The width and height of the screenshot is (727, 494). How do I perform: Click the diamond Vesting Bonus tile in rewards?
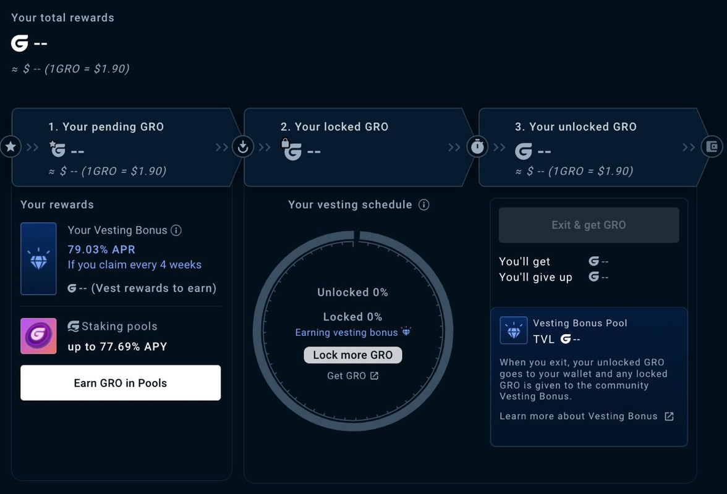pyautogui.click(x=38, y=258)
